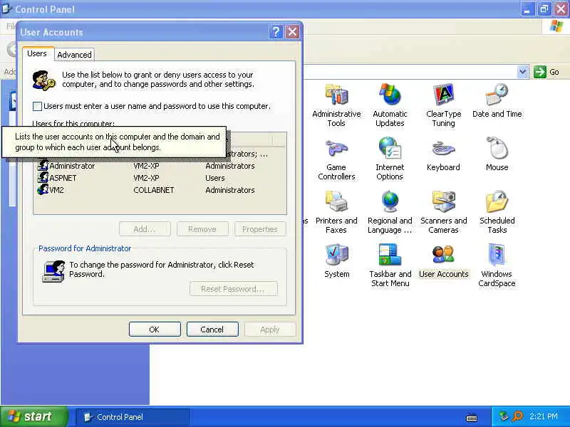Open the Start menu
Screen dimensions: 570x427
tap(33, 416)
